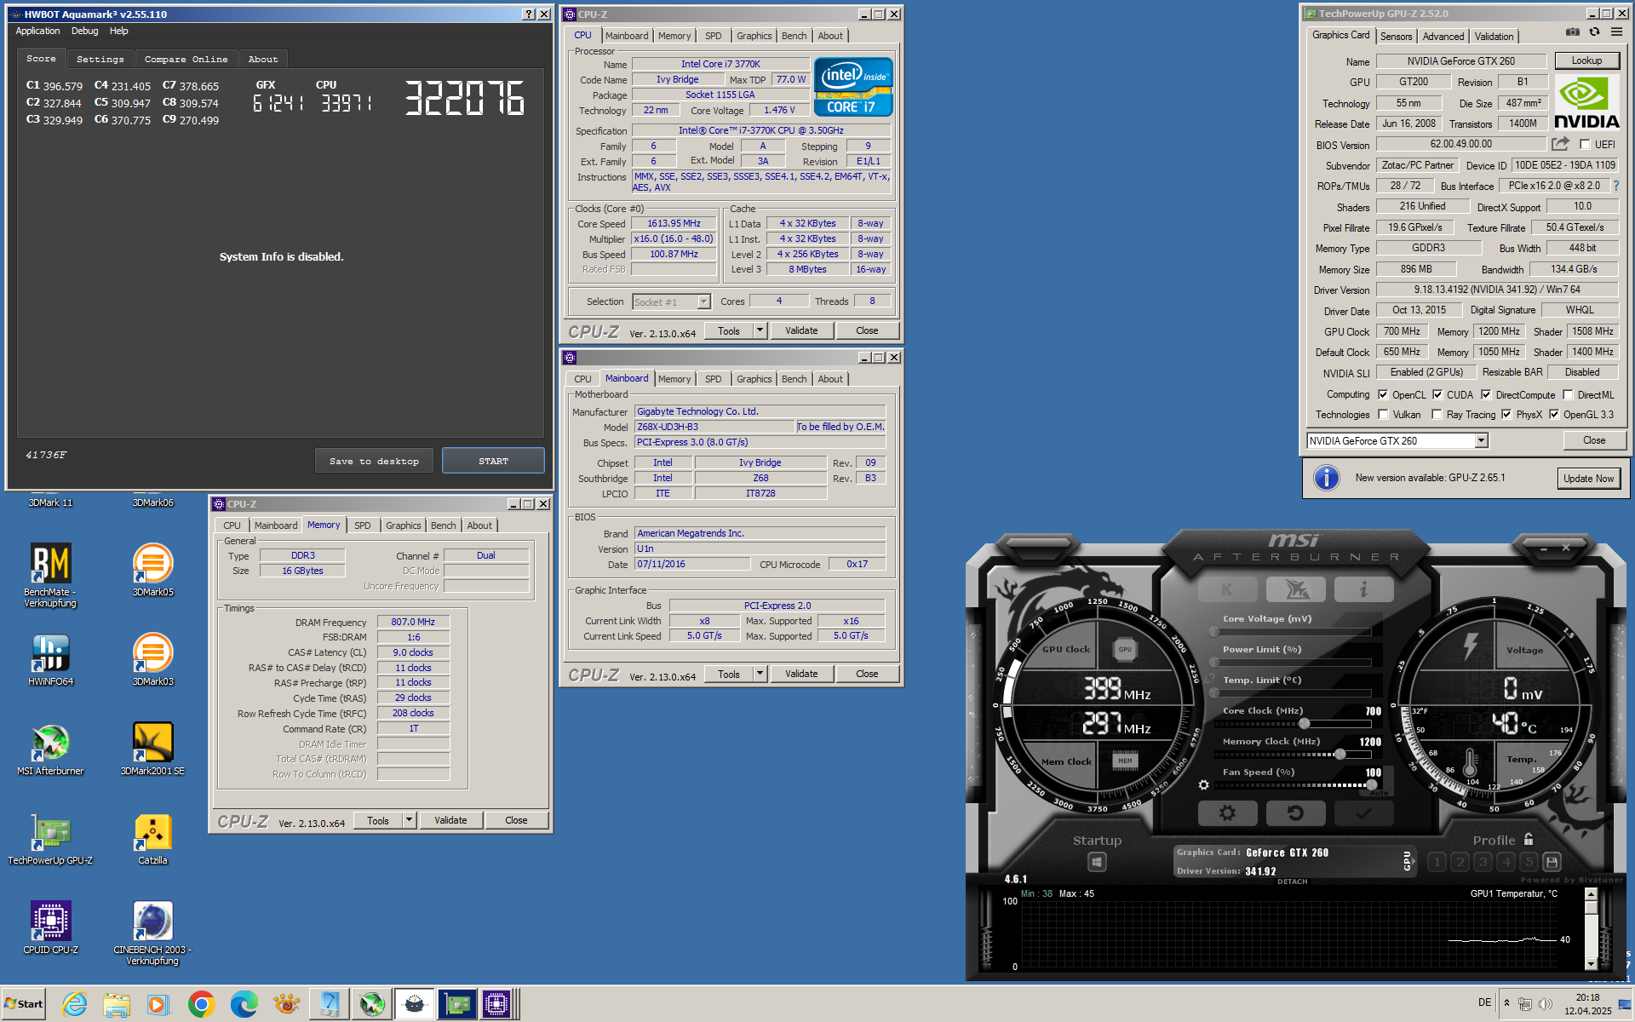Screen dimensions: 1635x1022
Task: Click the Afterburner graph scroll-up arrow
Action: [x=1591, y=894]
